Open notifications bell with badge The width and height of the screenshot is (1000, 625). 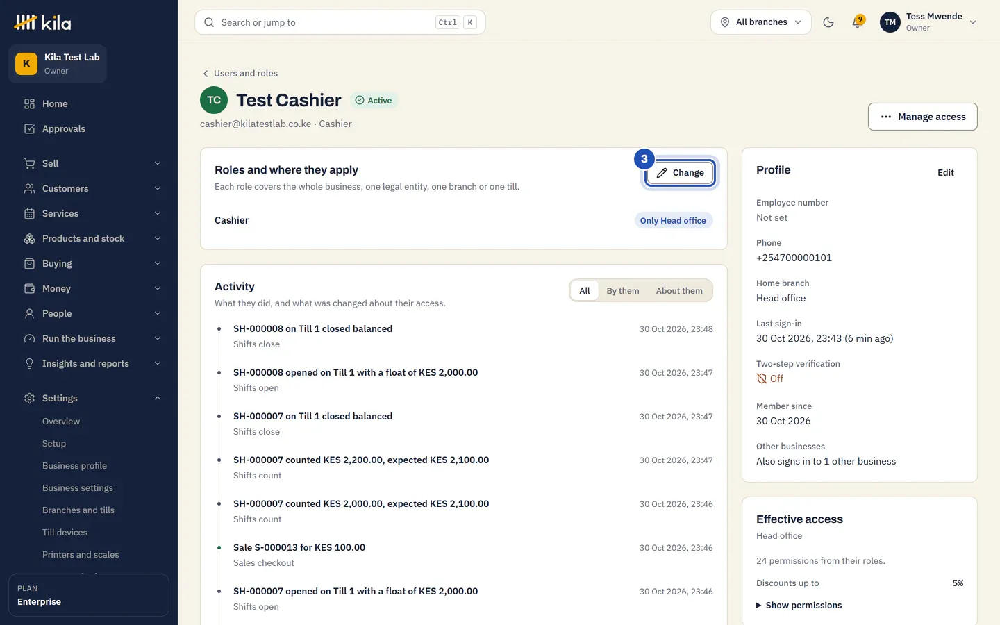(858, 22)
